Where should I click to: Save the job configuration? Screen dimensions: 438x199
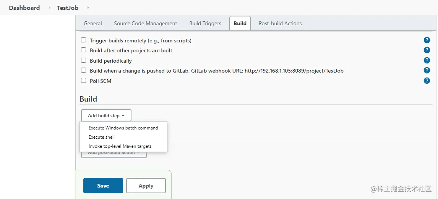pos(103,186)
